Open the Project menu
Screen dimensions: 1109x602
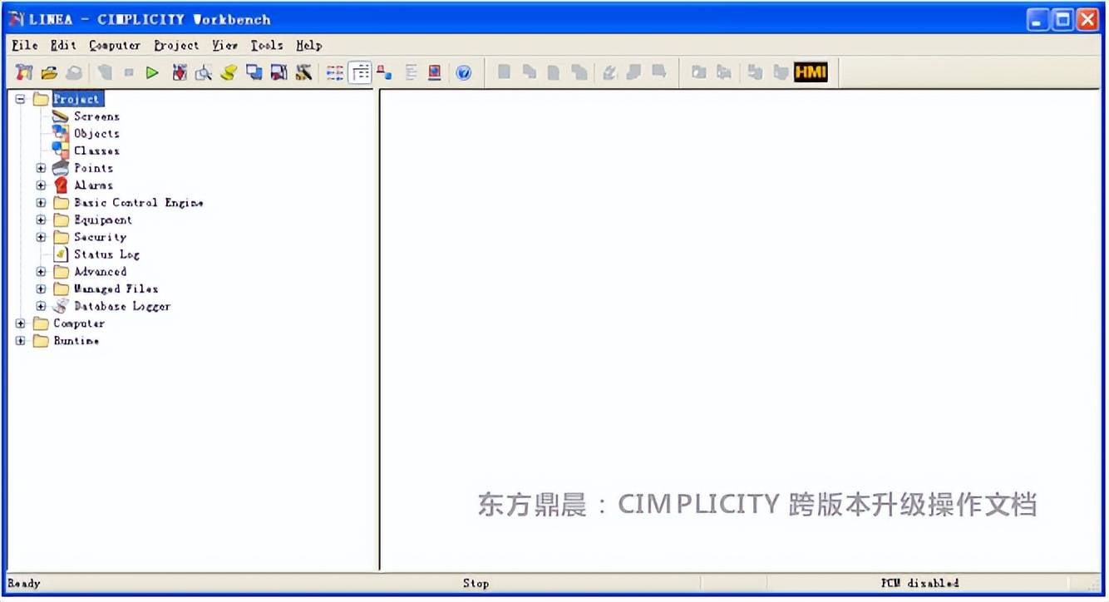(175, 45)
